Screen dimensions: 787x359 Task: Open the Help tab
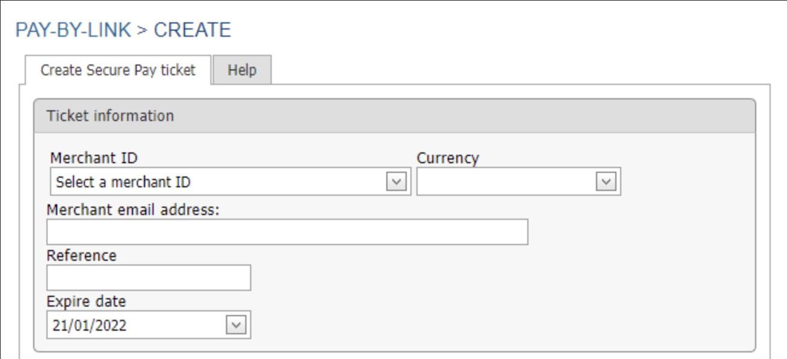(242, 70)
